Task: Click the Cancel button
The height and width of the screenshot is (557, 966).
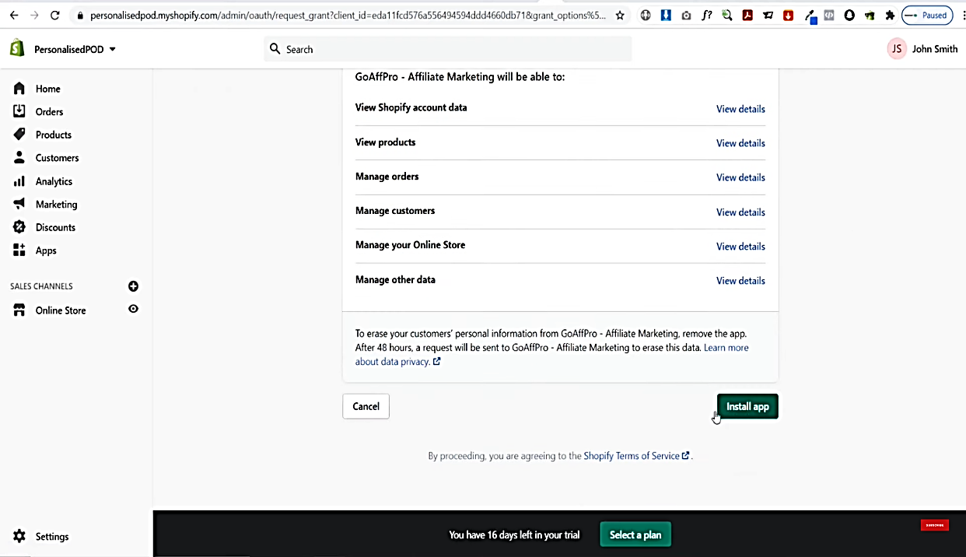Action: 366,406
